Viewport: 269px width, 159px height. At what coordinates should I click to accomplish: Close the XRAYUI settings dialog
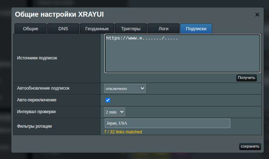(257, 15)
